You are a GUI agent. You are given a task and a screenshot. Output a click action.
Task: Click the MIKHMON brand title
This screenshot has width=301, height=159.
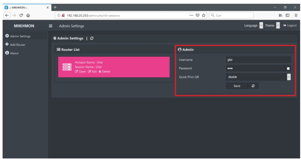point(24,26)
